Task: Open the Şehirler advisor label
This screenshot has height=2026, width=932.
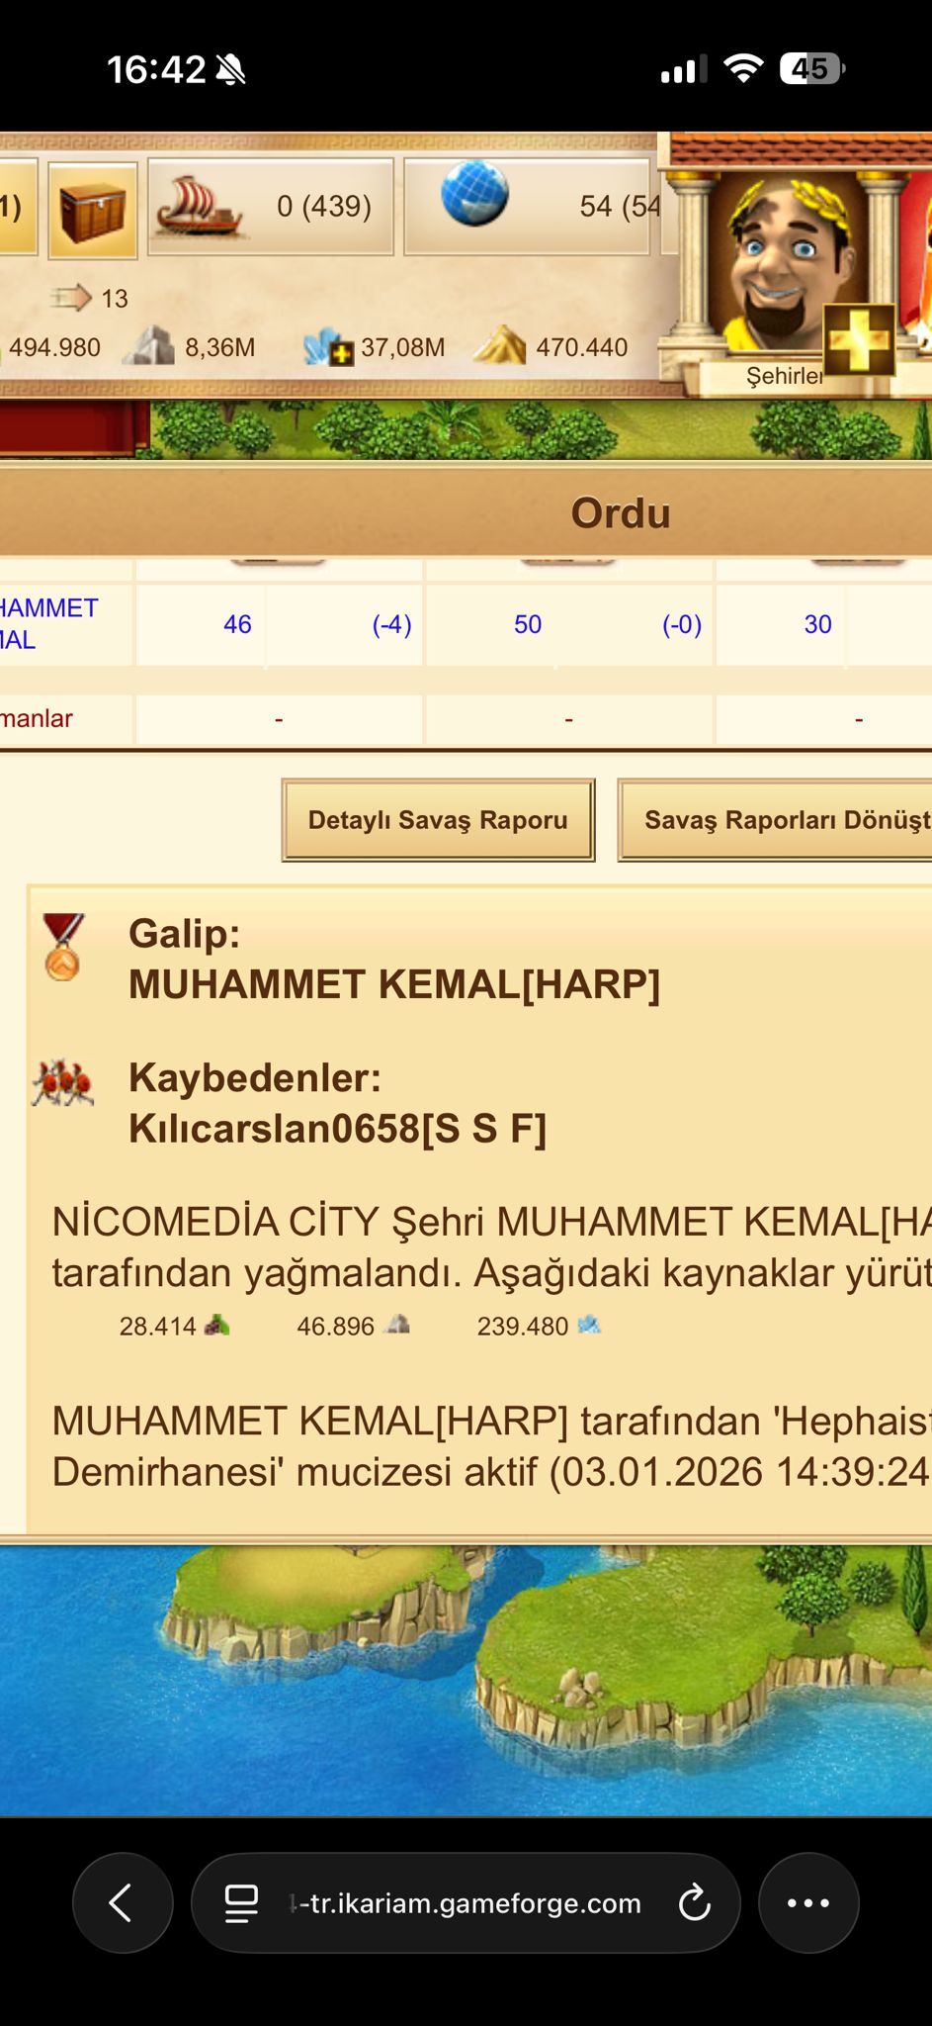Action: [784, 376]
